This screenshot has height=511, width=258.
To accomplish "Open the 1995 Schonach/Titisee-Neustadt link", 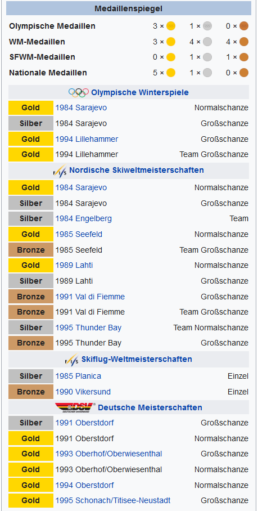I will (113, 500).
